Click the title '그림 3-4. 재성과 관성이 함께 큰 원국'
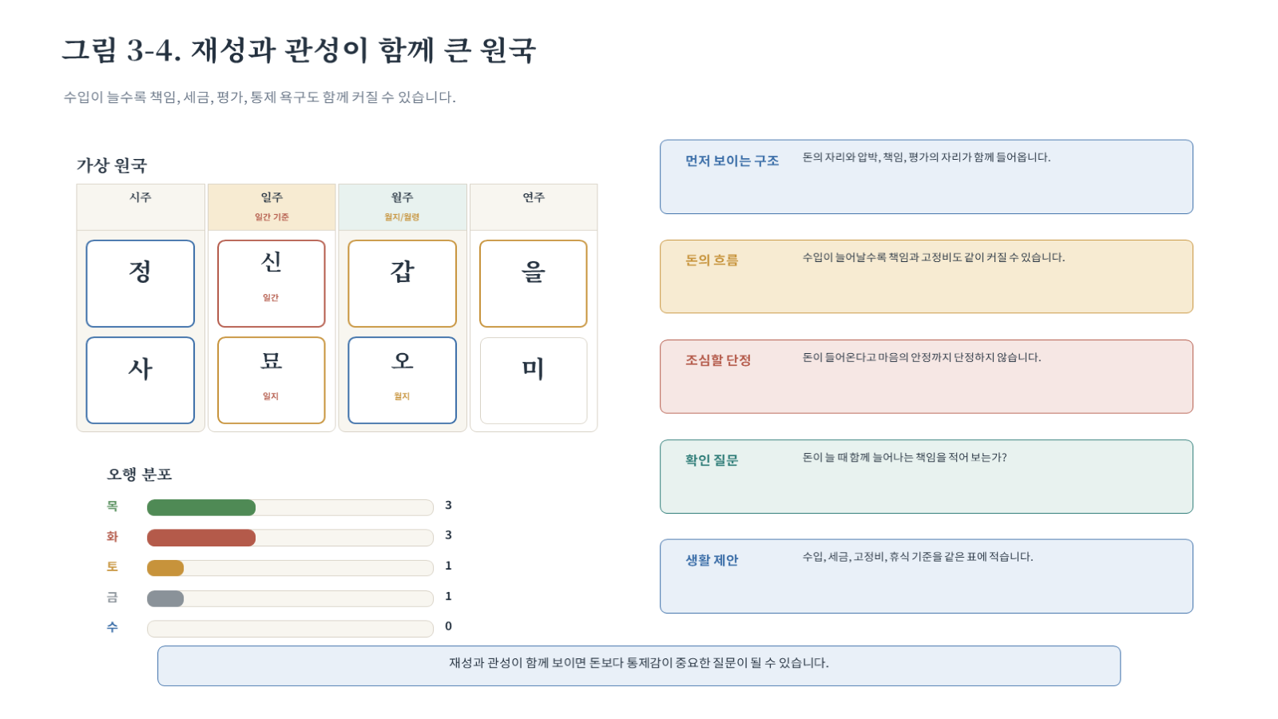The width and height of the screenshot is (1278, 719). coord(299,50)
